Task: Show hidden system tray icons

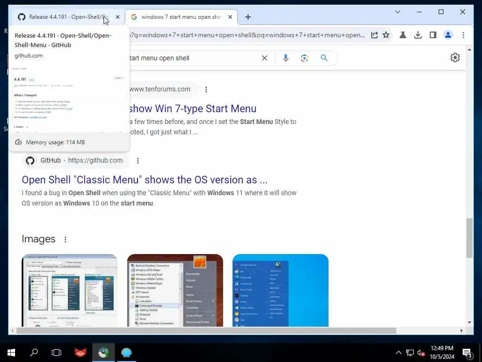Action: 398,353
